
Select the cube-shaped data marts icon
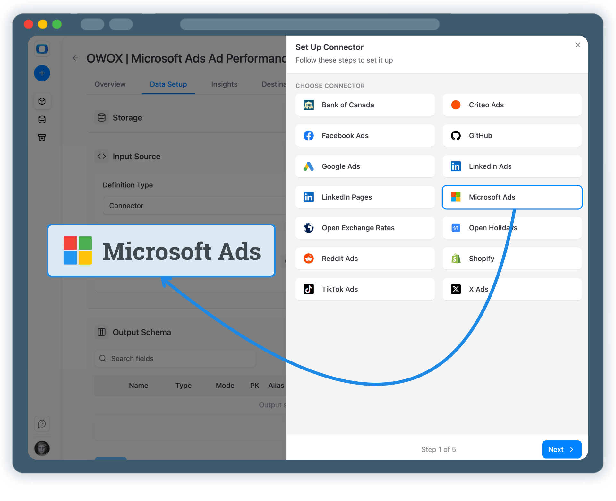tap(42, 101)
